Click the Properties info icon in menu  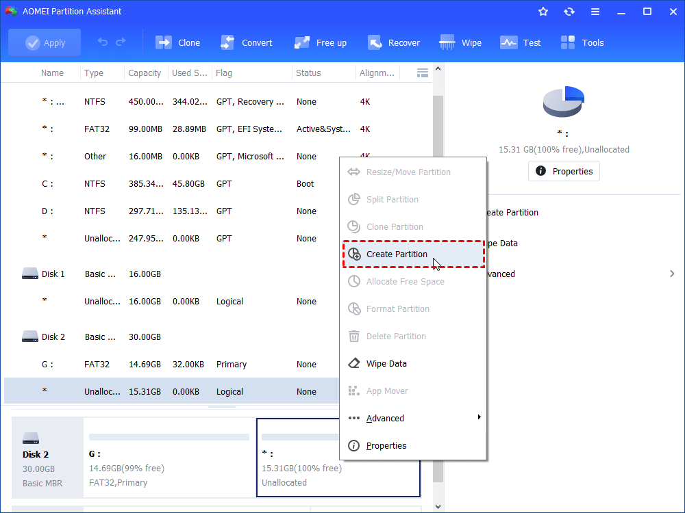(354, 445)
